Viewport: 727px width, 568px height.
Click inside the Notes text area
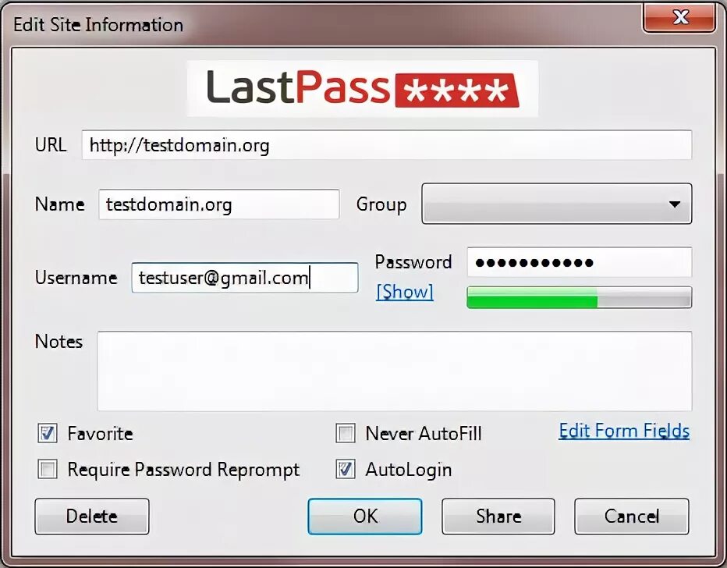point(395,371)
